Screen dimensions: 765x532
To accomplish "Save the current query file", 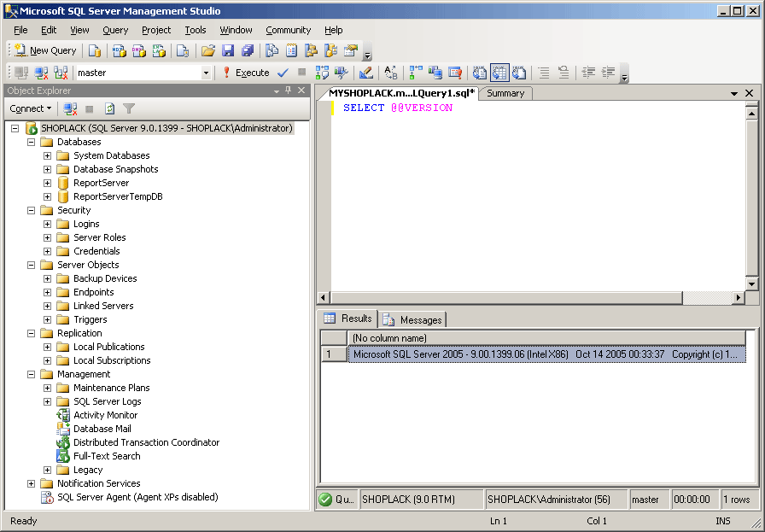I will tap(228, 50).
